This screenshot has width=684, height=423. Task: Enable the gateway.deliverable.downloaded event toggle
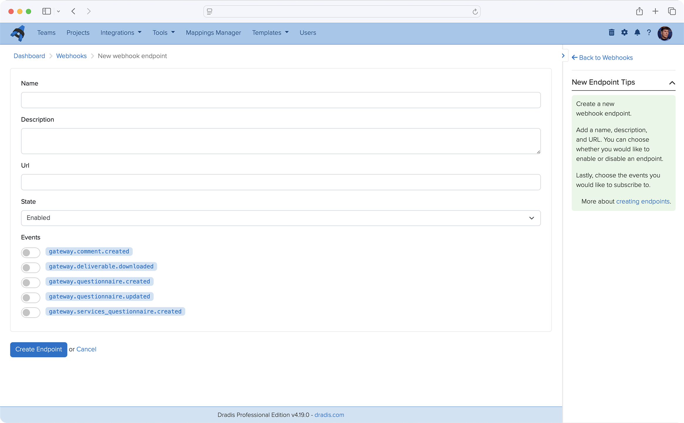31,267
